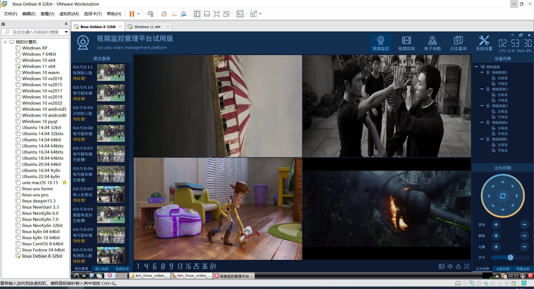
Task: Click the snapshot picture icon below video grid
Action: tap(442, 266)
